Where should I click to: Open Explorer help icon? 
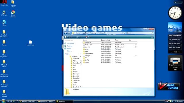(x=152, y=37)
